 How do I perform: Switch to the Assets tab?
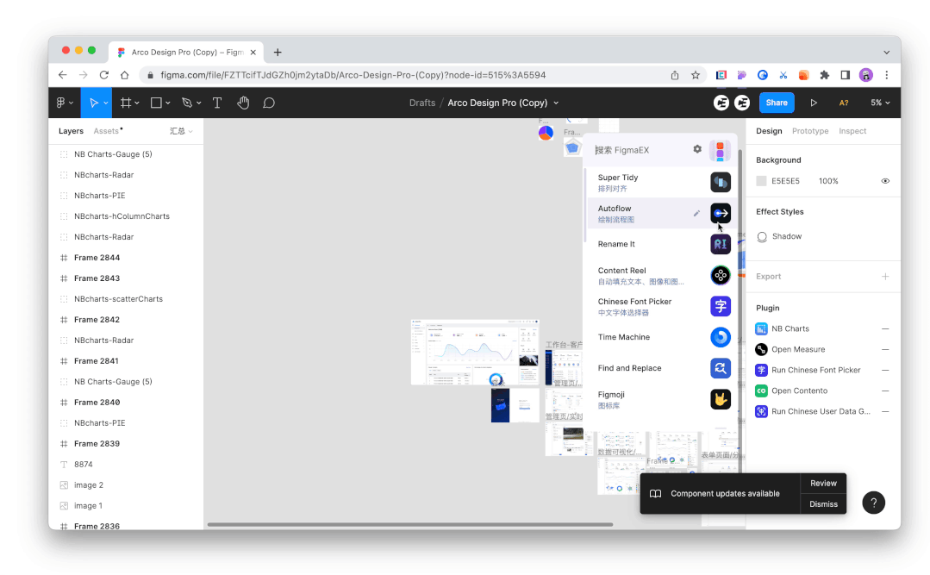107,131
